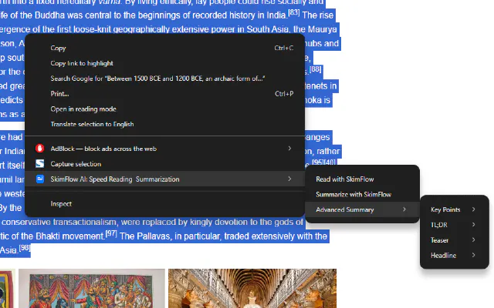Choose Teaser summary option
494x308 pixels.
coord(455,240)
